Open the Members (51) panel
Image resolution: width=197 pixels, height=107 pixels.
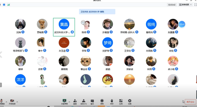[x=83, y=101]
